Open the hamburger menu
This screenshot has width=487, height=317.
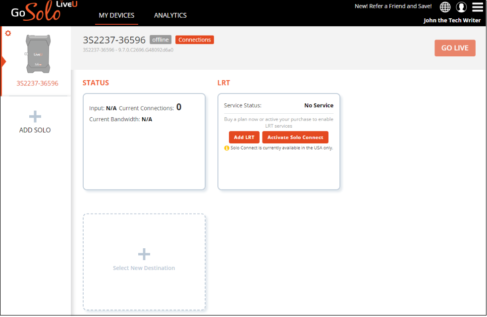coord(478,7)
